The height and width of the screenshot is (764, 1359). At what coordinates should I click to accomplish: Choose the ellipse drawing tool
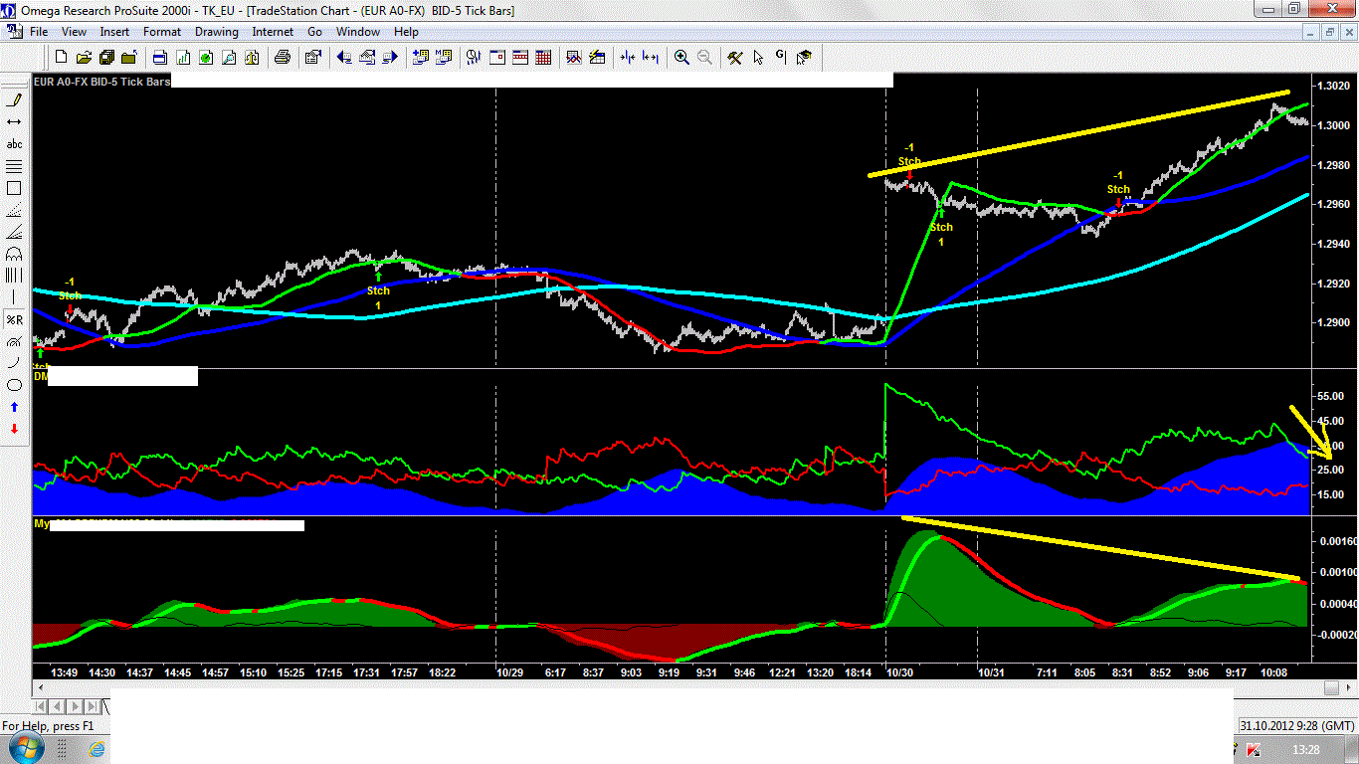click(14, 385)
